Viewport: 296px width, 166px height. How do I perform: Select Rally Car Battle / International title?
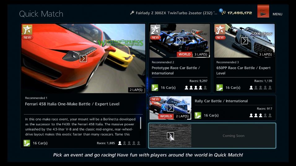(x=221, y=101)
